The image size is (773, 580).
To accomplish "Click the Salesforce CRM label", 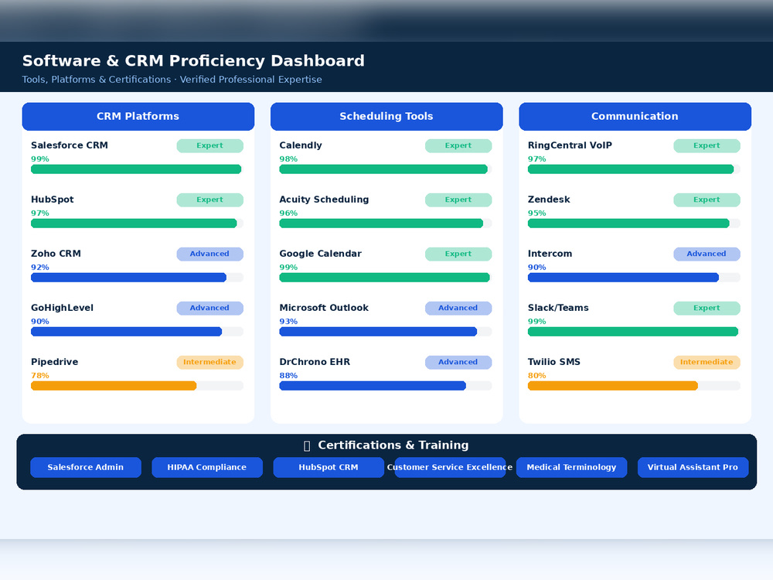I will click(70, 145).
